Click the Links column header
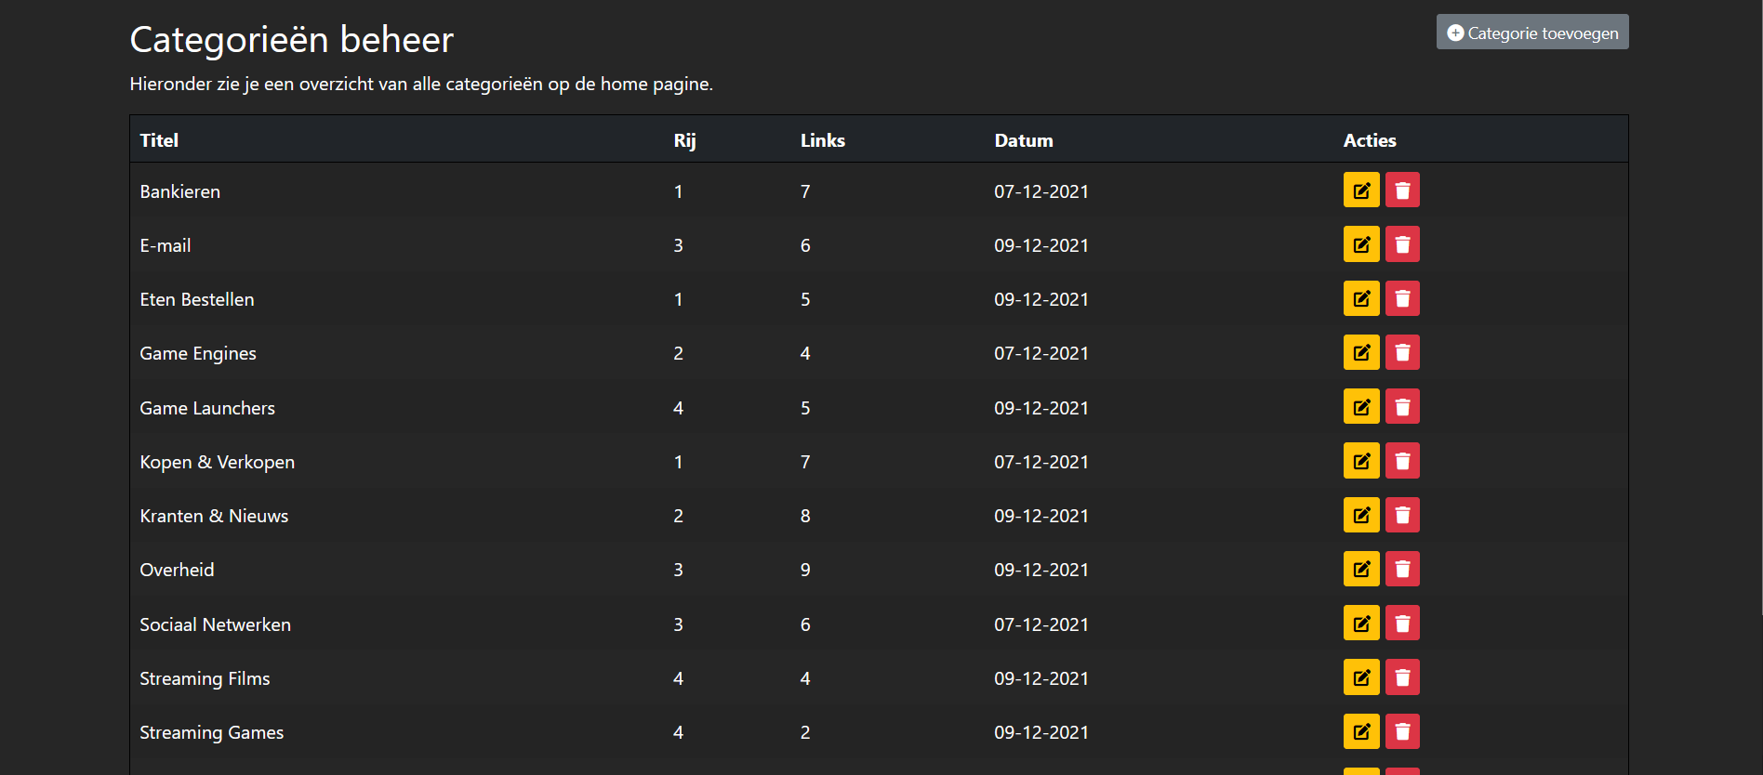1763x775 pixels. tap(823, 140)
